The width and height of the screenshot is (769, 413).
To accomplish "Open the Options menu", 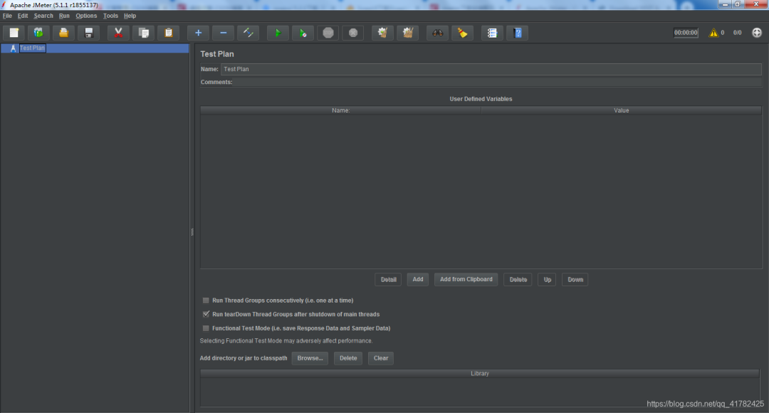I will tap(86, 16).
